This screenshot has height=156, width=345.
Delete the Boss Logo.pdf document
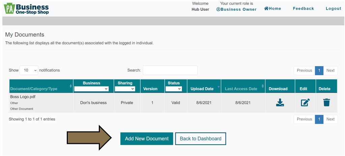click(x=326, y=103)
